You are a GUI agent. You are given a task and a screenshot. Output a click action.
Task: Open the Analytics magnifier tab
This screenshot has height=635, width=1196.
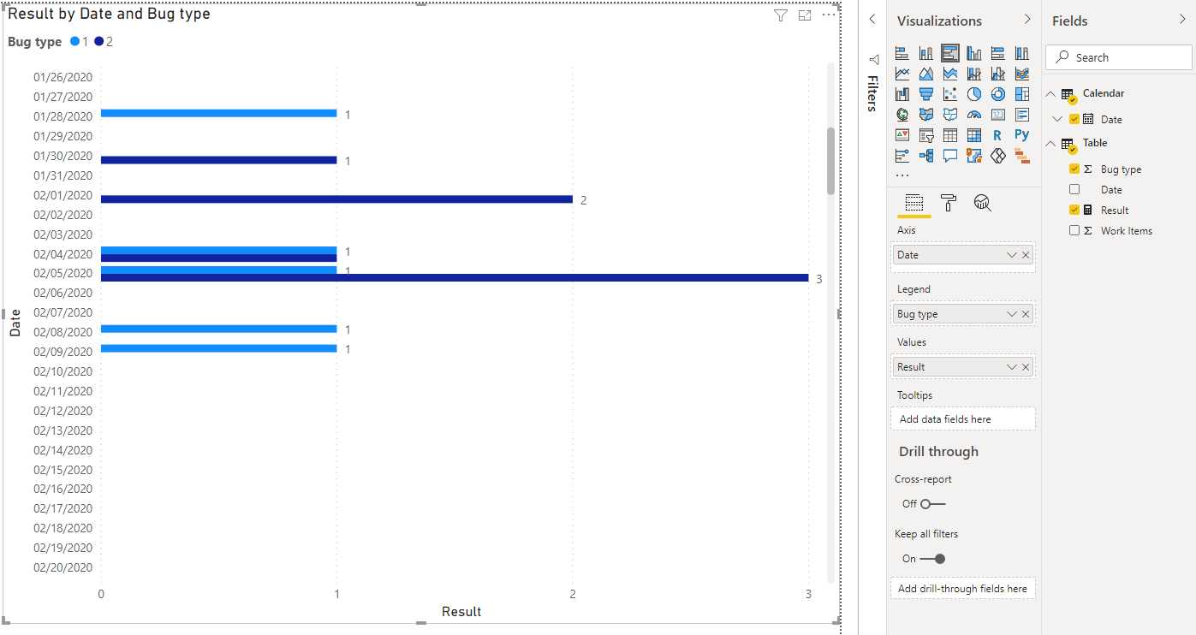(983, 203)
